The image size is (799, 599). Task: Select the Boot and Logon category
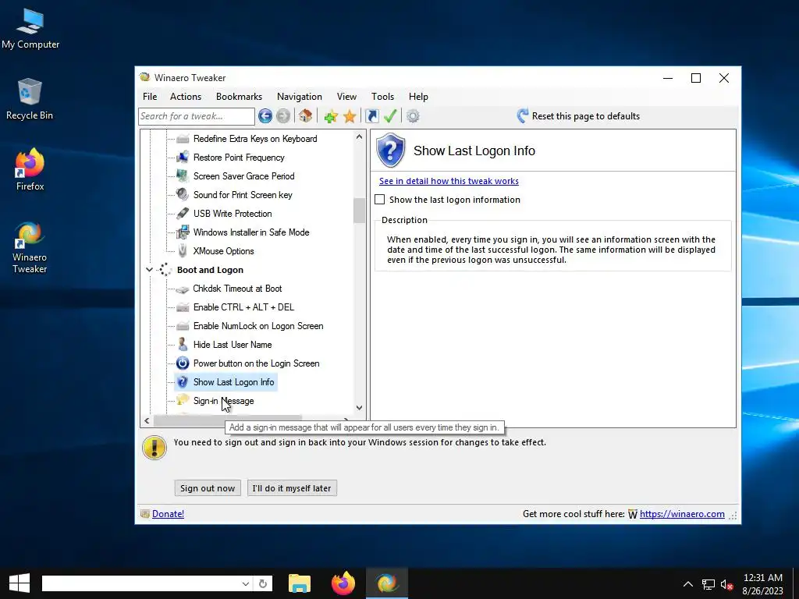click(x=210, y=270)
